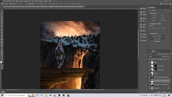Lock all with padlock icon
The image size is (172, 97).
(x=161, y=59)
